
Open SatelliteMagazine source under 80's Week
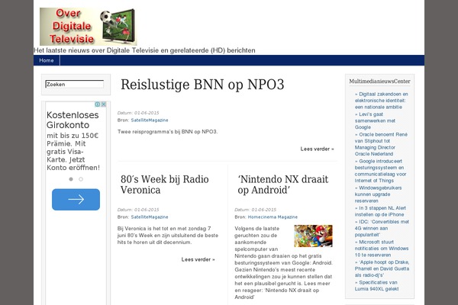pos(150,217)
